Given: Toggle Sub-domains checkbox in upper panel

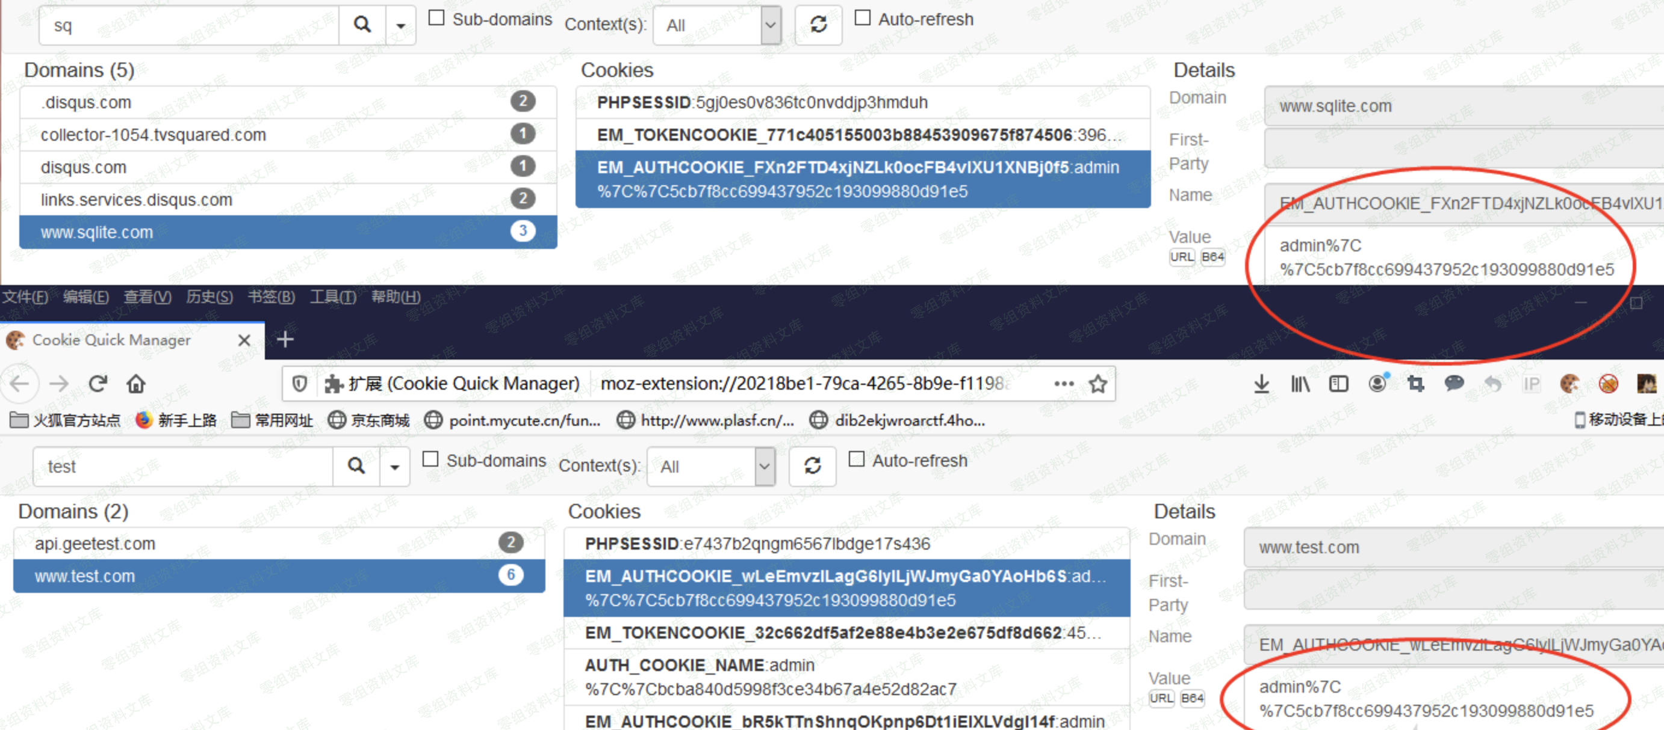Looking at the screenshot, I should click(436, 18).
